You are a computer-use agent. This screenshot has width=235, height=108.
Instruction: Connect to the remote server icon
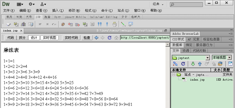[x=175, y=64]
